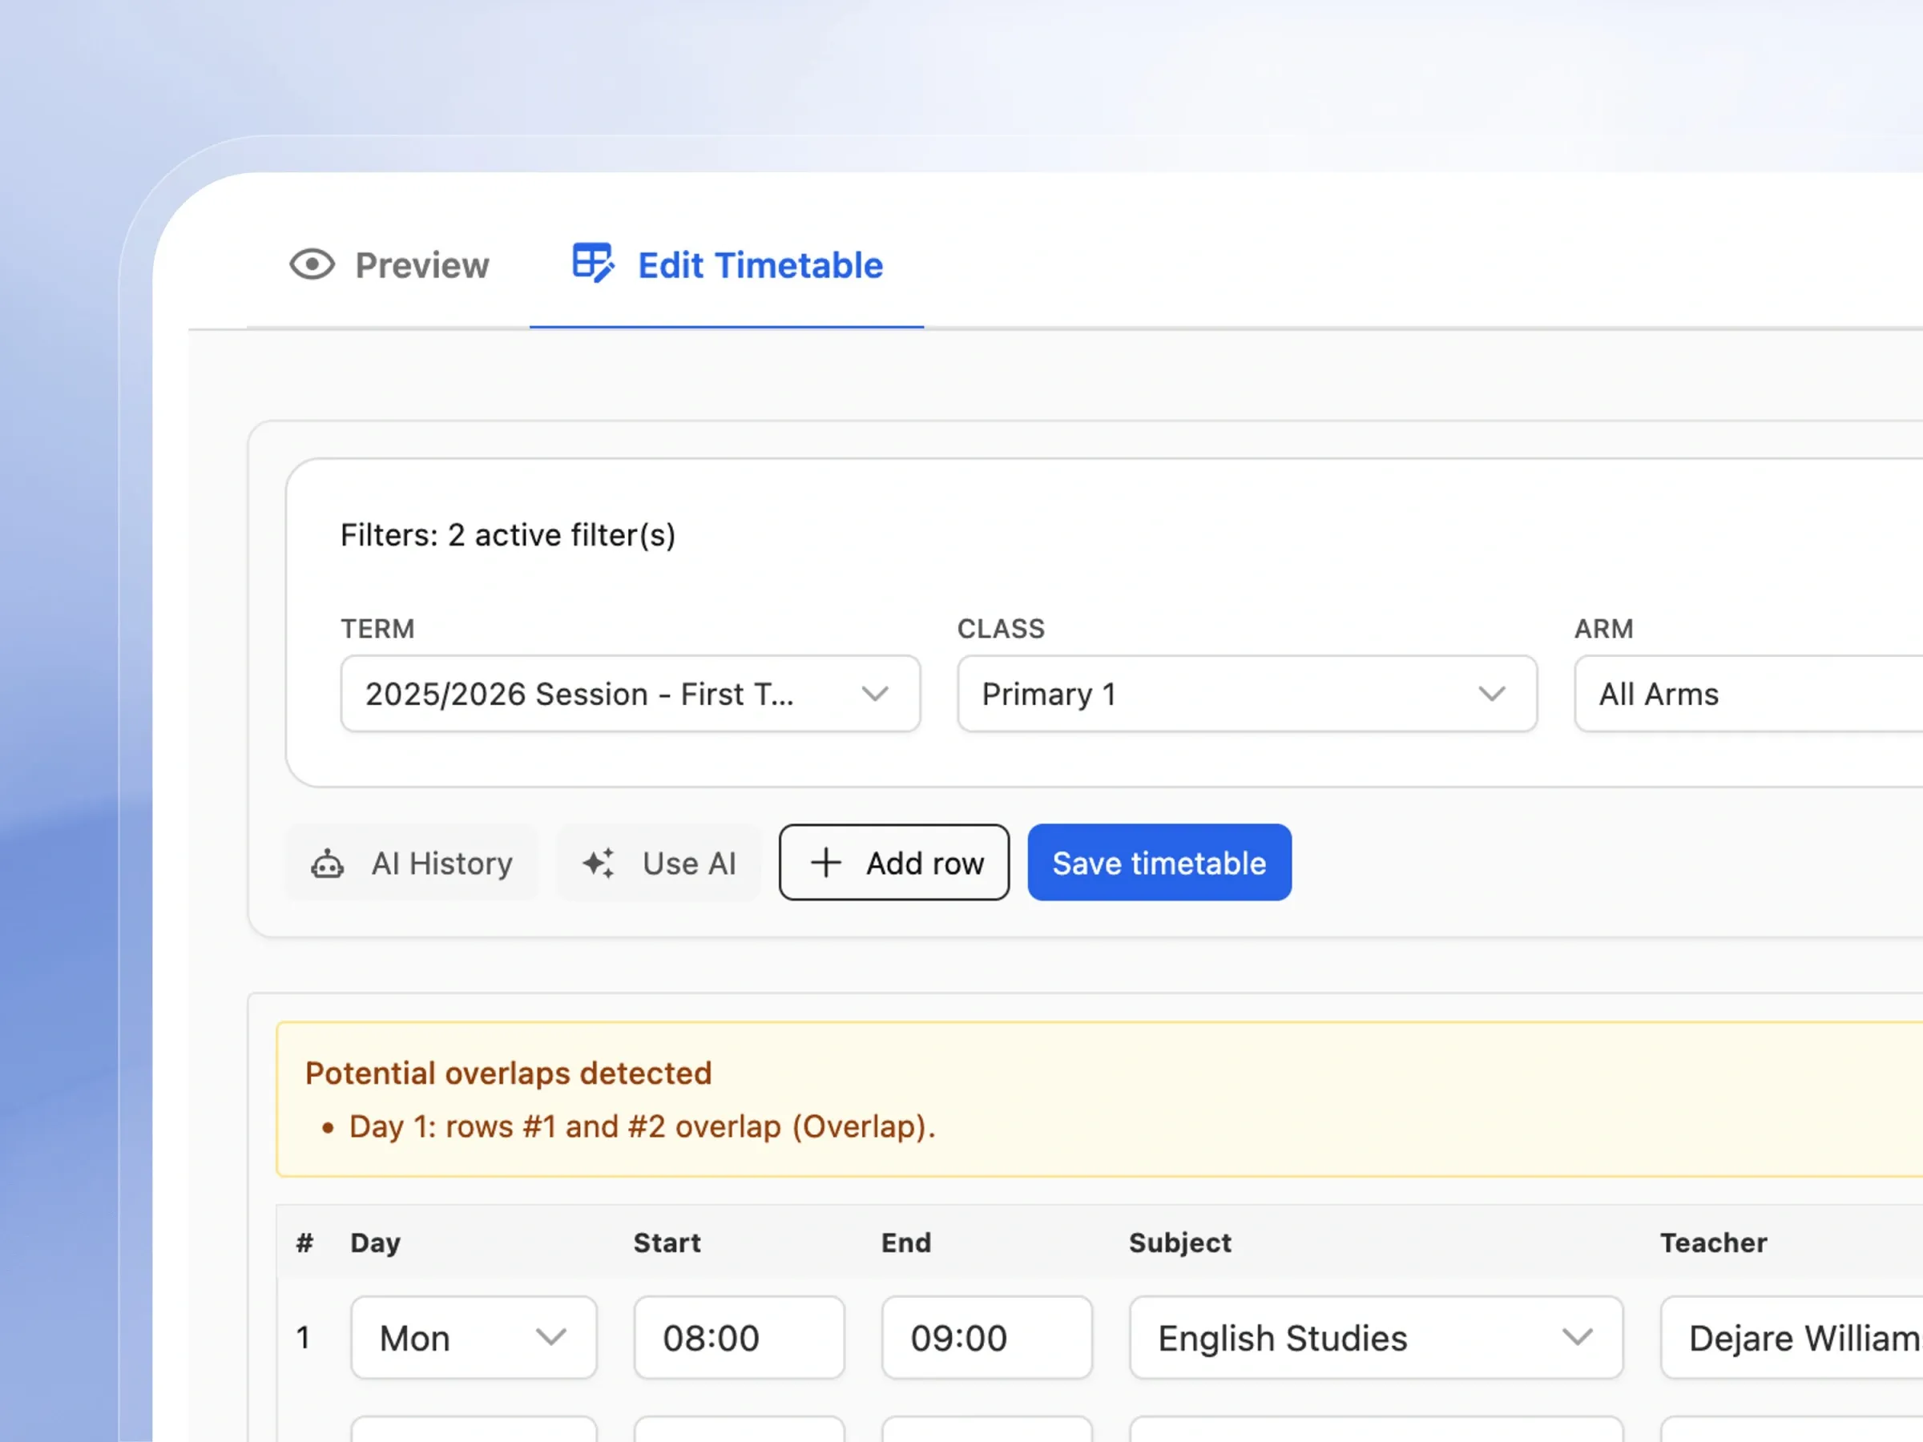Image resolution: width=1923 pixels, height=1442 pixels.
Task: Open AI History
Action: (x=412, y=863)
